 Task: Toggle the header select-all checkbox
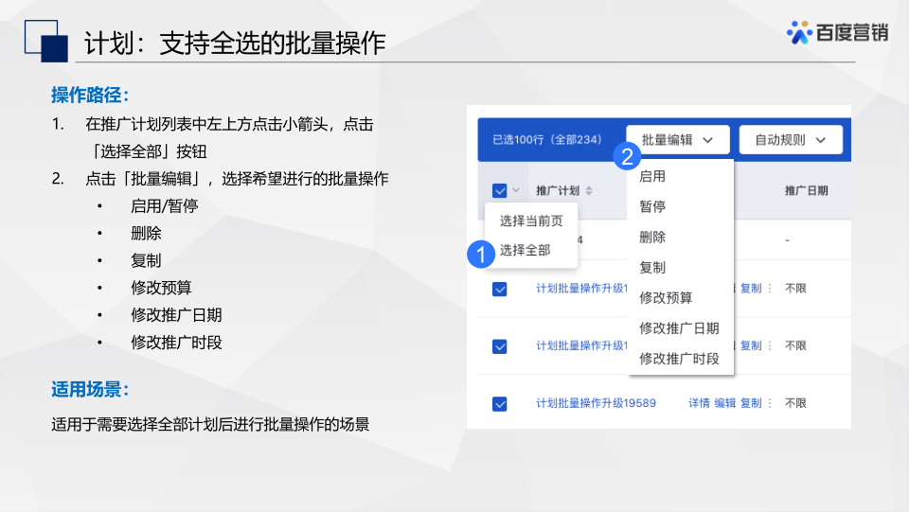(x=499, y=190)
